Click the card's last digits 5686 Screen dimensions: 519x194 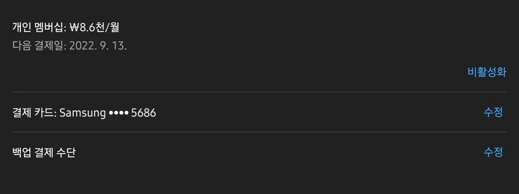click(x=143, y=113)
